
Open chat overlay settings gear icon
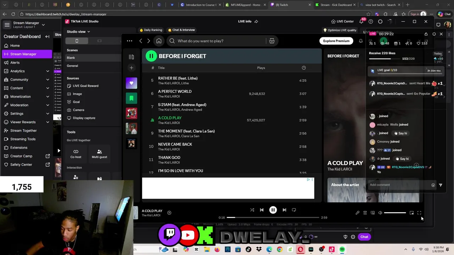434,34
